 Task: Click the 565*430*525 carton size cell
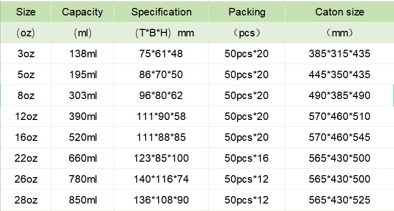(x=340, y=200)
